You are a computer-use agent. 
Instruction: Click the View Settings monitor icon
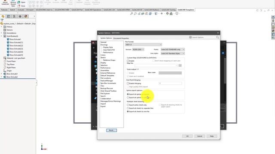tap(177, 13)
